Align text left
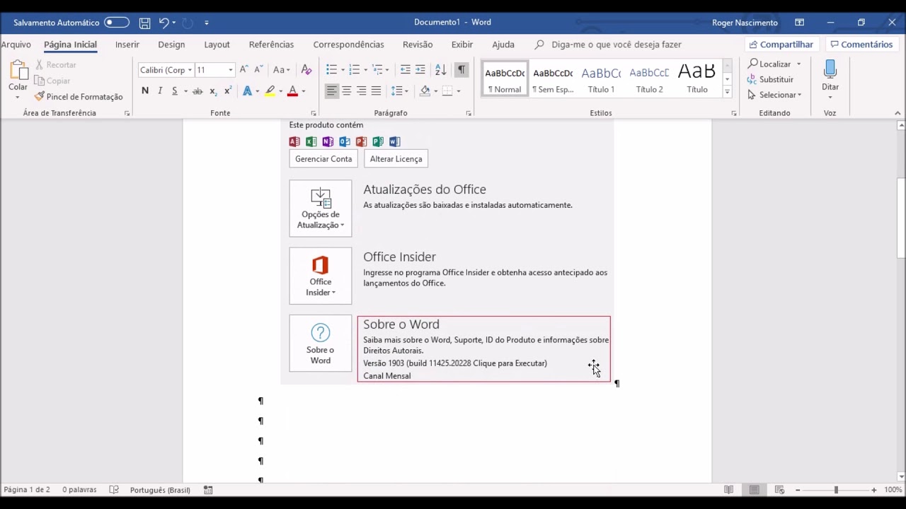 (x=332, y=90)
